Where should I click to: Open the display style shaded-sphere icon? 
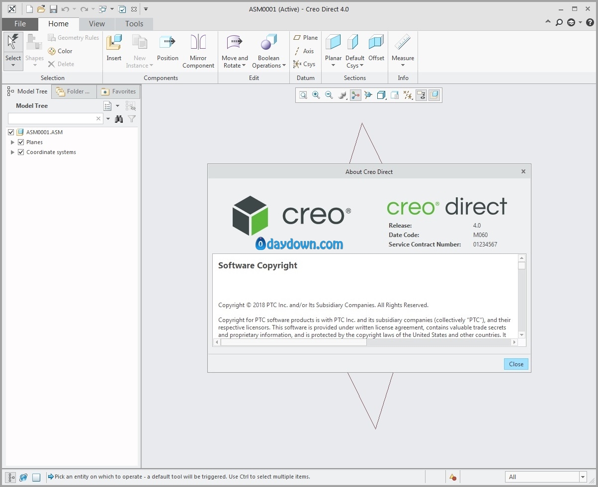coord(342,95)
